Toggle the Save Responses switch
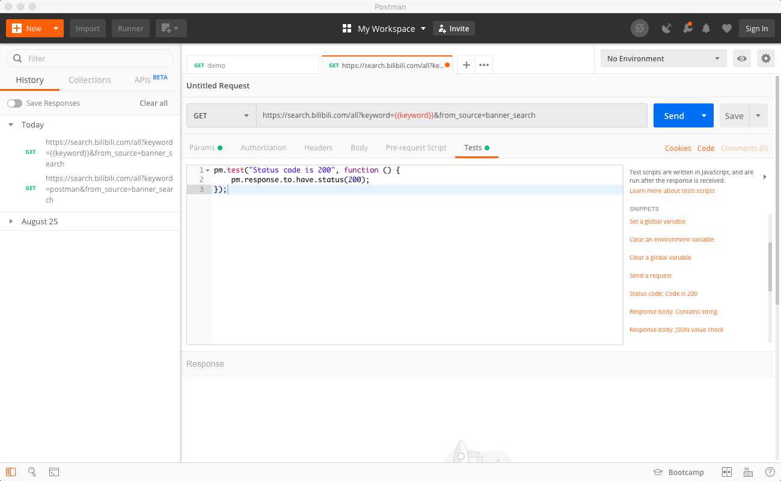The height and width of the screenshot is (481, 781). [x=14, y=103]
